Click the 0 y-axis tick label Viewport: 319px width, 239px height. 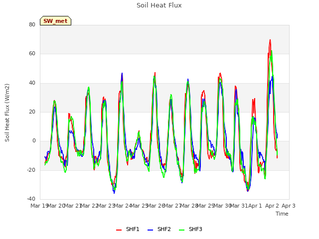pos(34,141)
